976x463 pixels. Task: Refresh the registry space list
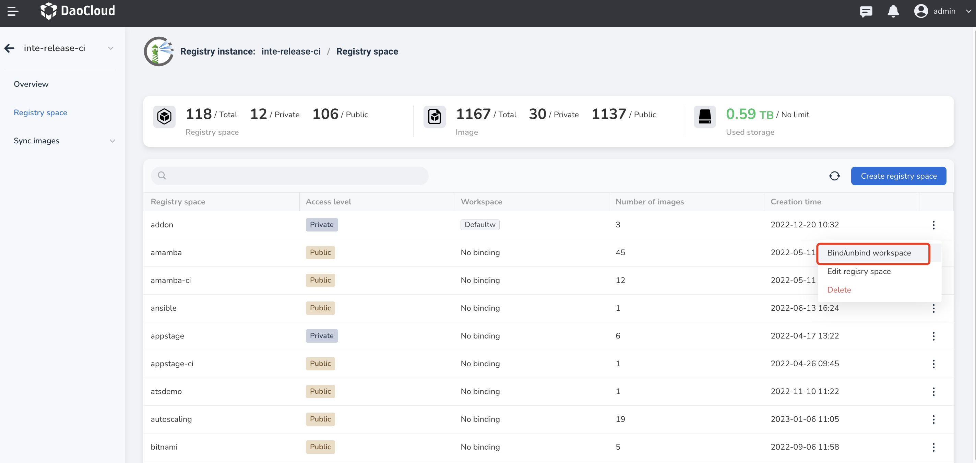point(834,176)
